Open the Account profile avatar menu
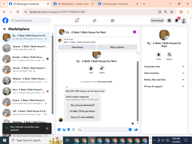Viewport: 192px width, 144px height. [184, 20]
